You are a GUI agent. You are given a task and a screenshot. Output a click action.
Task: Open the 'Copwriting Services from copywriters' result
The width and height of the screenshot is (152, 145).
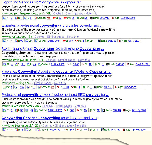[41, 2]
